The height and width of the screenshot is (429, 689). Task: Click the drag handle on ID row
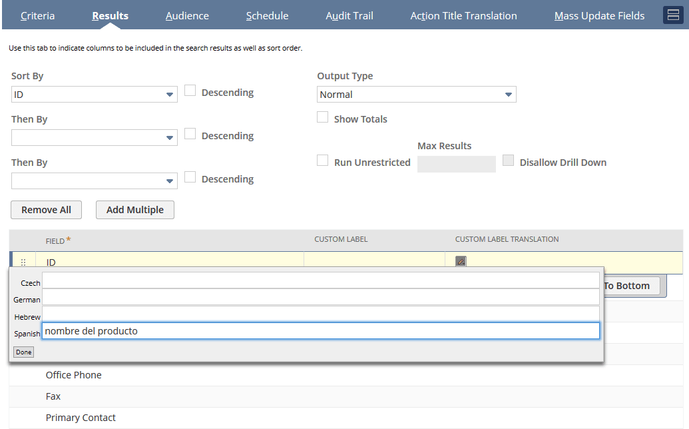(x=23, y=262)
